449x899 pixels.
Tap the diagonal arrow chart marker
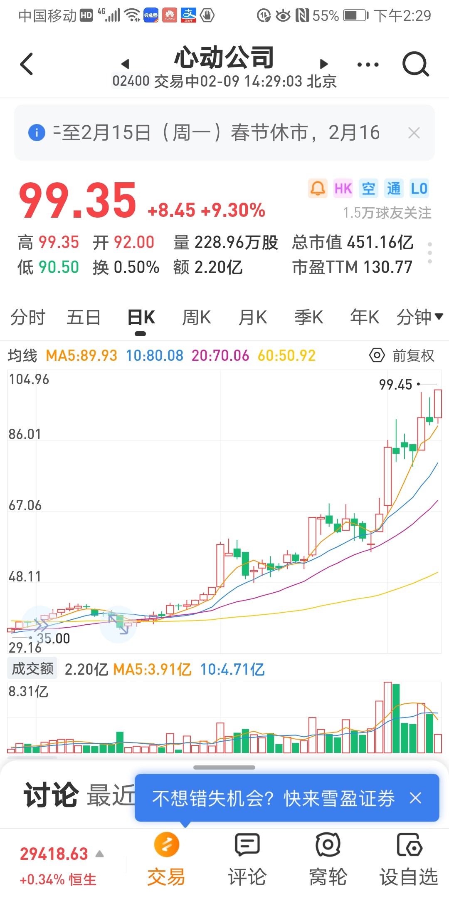[x=118, y=624]
